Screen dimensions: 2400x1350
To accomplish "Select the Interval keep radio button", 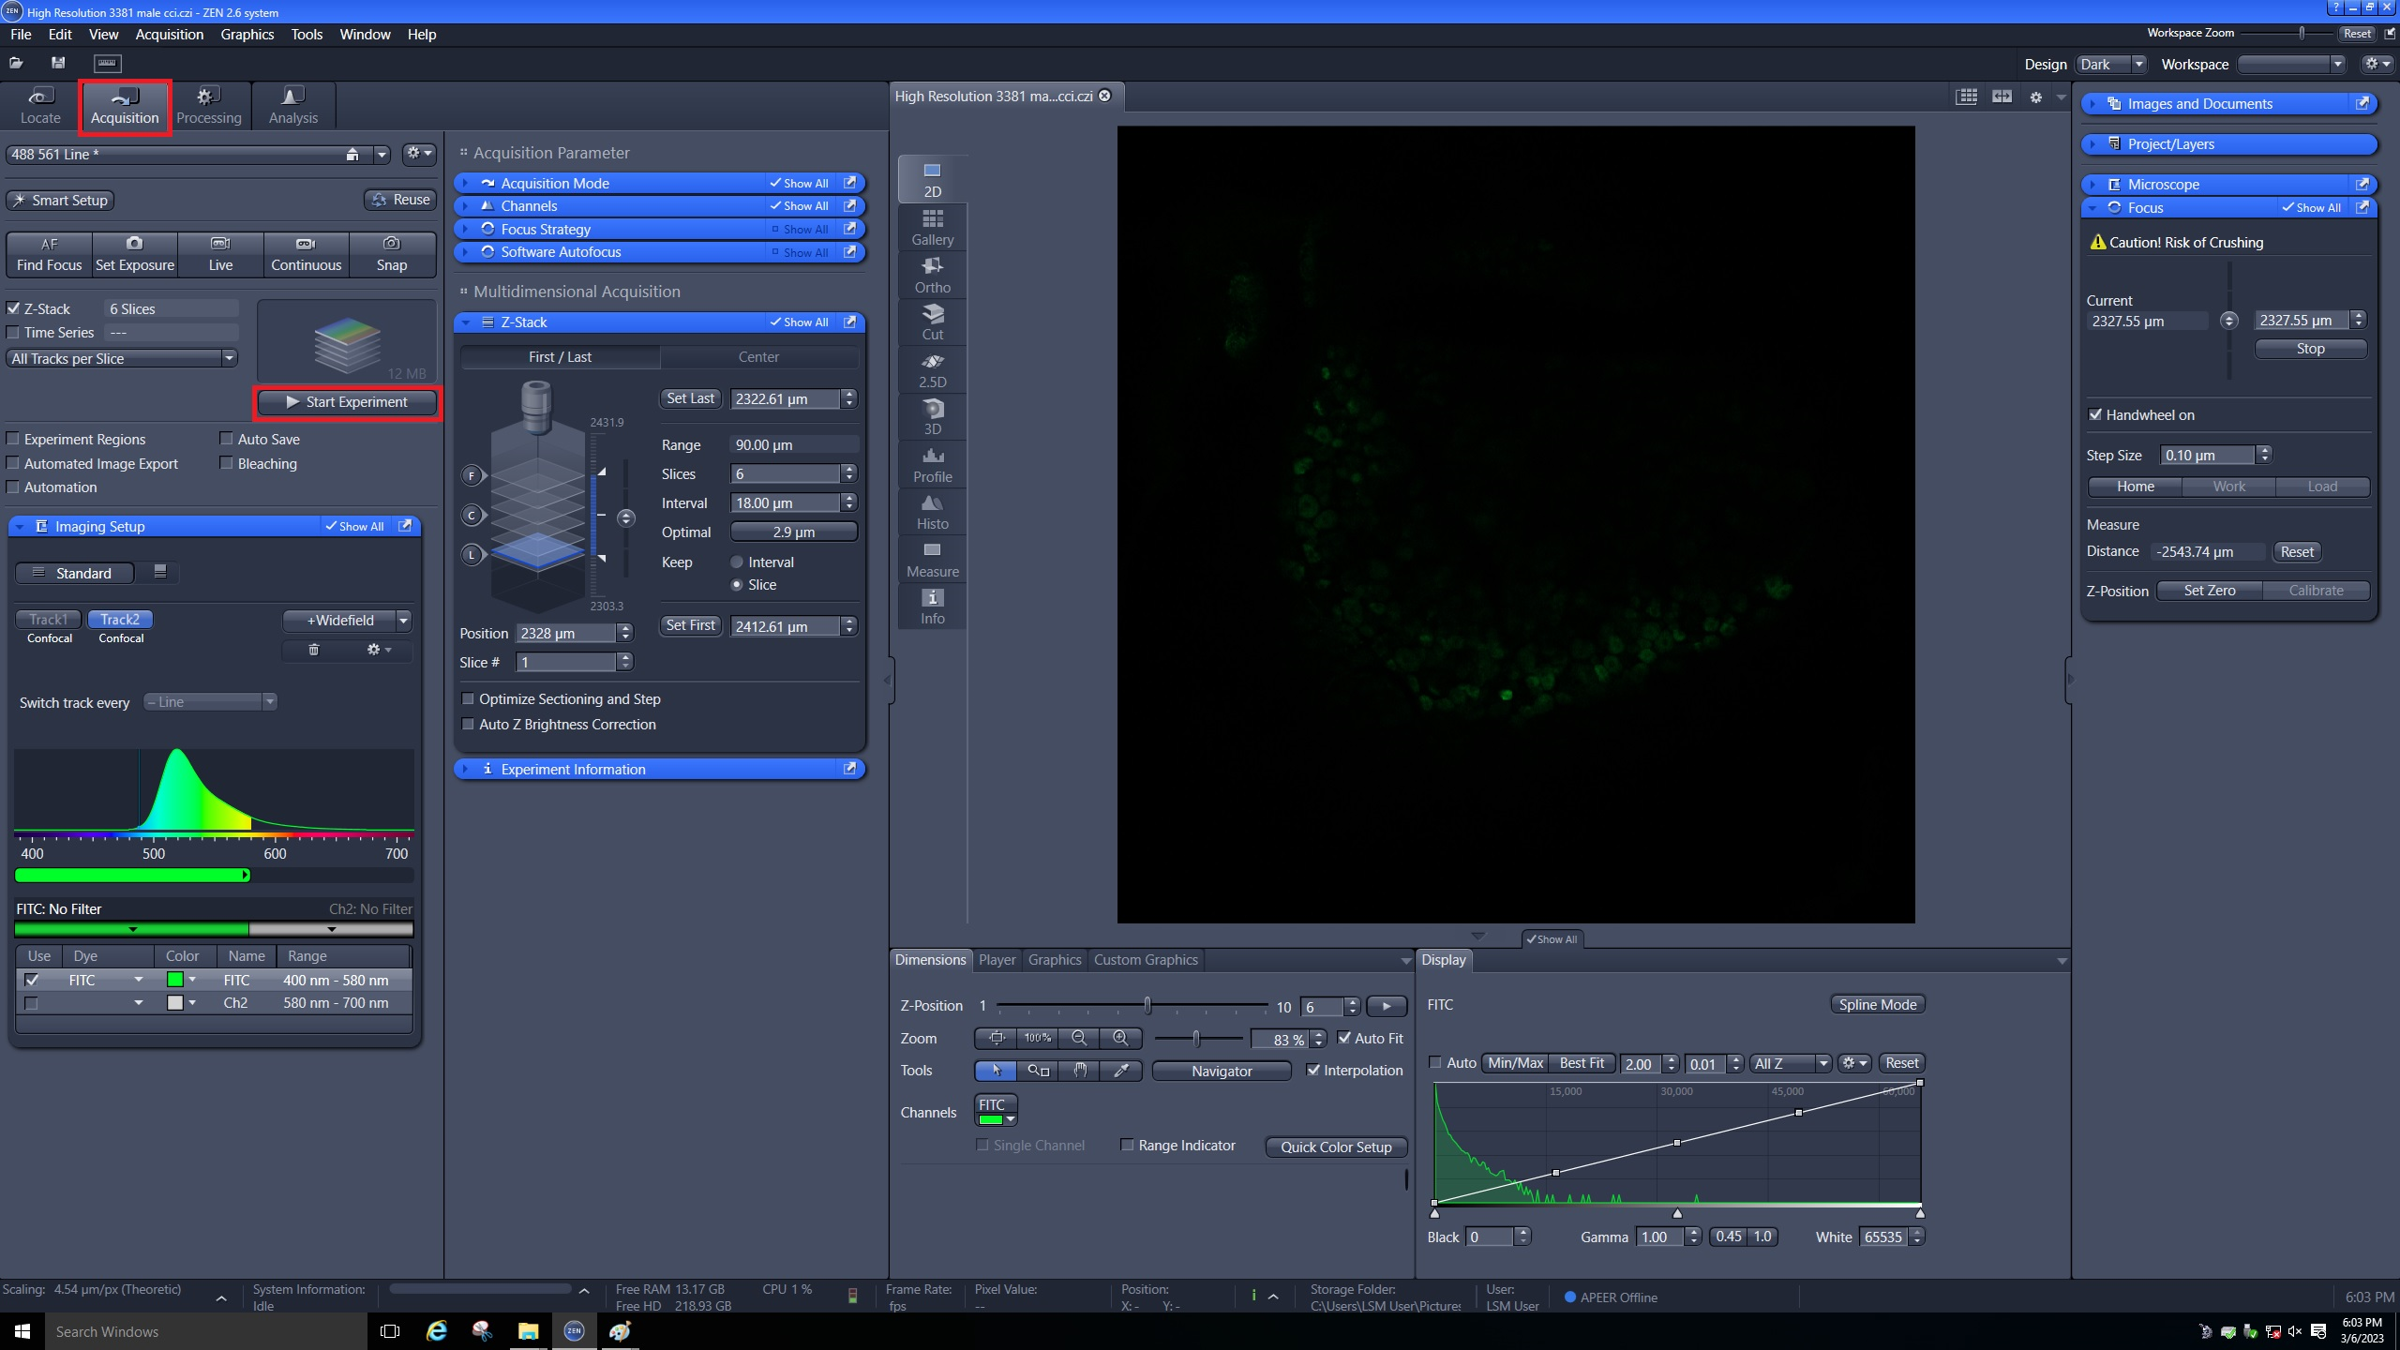I will point(737,562).
